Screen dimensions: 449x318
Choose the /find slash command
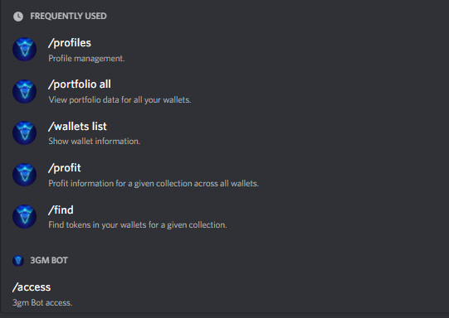tap(61, 210)
